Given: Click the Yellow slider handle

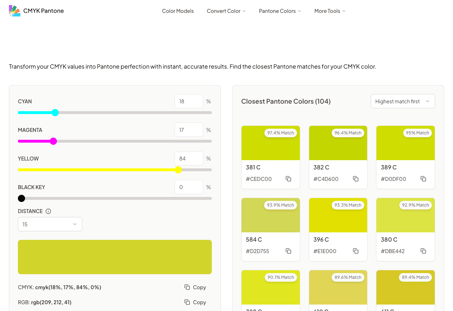Looking at the screenshot, I should (178, 170).
